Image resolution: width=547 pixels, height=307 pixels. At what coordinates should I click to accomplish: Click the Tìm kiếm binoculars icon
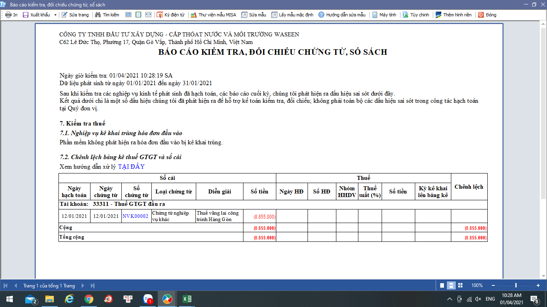click(x=98, y=15)
